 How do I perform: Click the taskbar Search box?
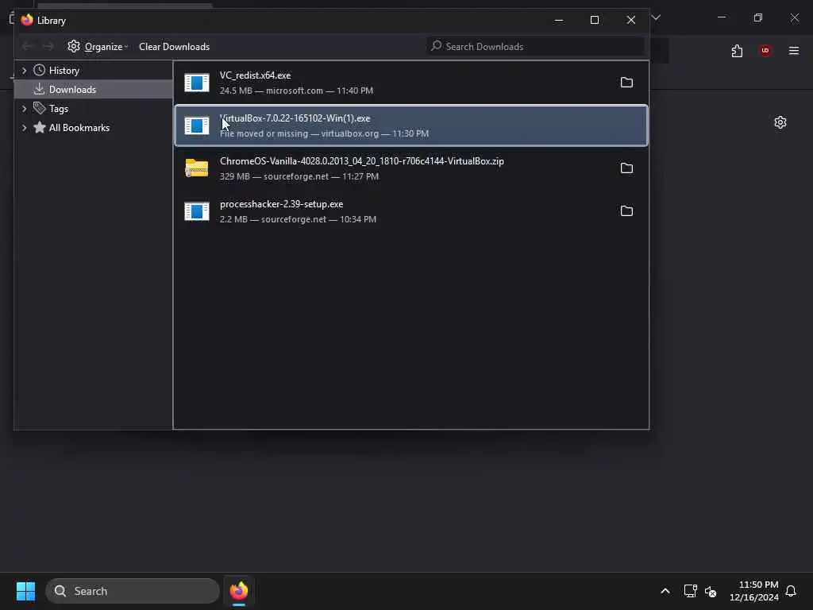[133, 591]
